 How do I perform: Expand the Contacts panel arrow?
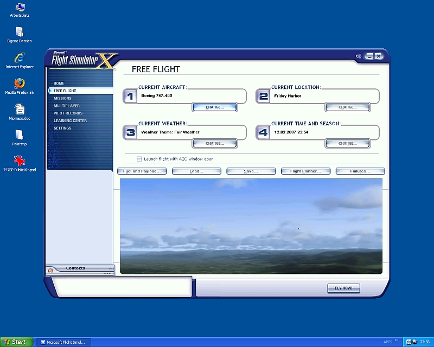[110, 268]
